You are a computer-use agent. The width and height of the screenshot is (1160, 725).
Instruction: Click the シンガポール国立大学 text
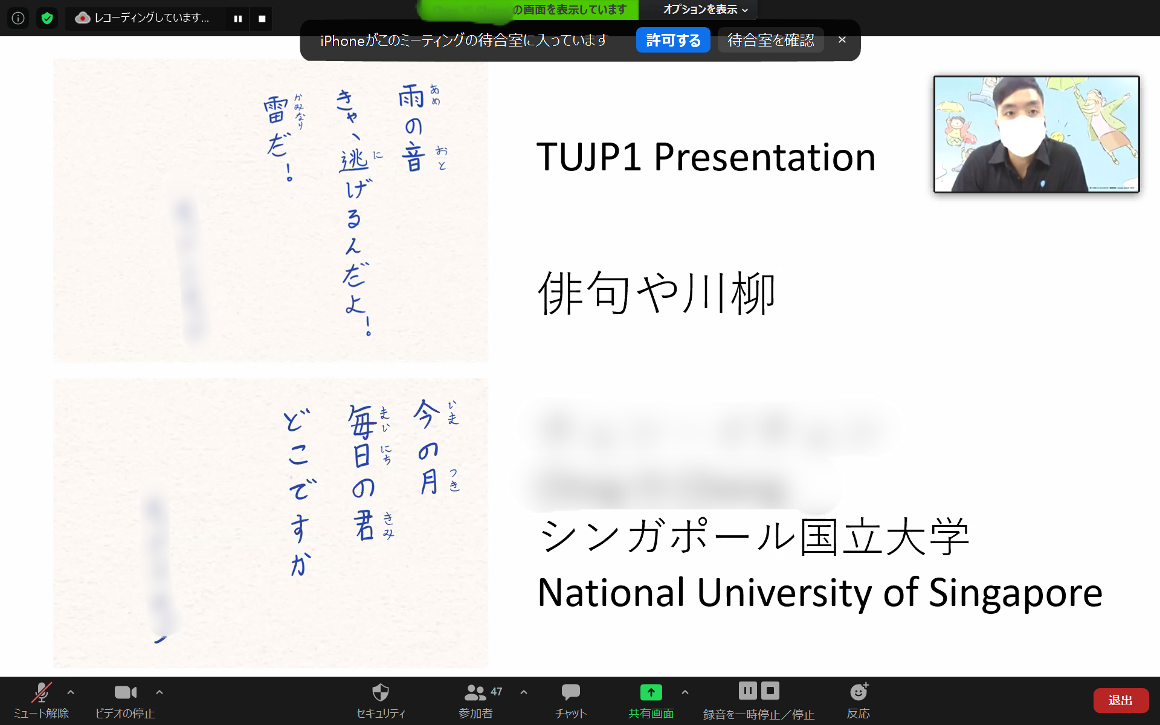[x=754, y=536]
